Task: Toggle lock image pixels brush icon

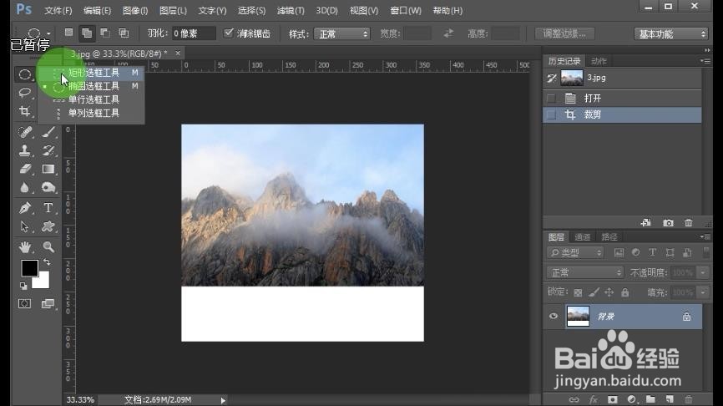Action: pos(594,292)
